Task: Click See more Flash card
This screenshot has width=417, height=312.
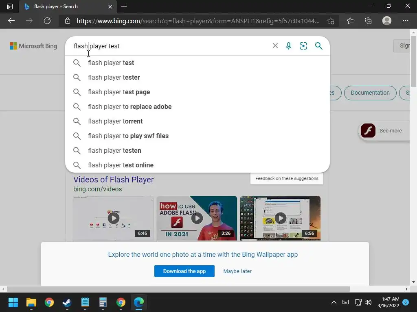Action: point(384,130)
